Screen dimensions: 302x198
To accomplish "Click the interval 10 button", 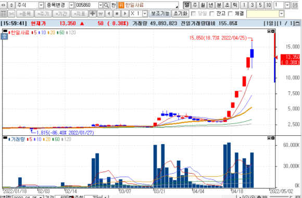I will pyautogui.click(x=268, y=5).
